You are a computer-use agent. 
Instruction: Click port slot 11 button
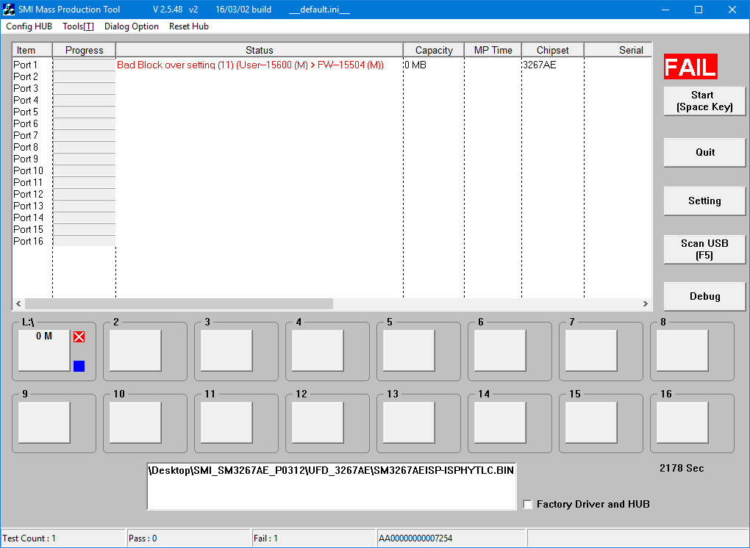(226, 422)
